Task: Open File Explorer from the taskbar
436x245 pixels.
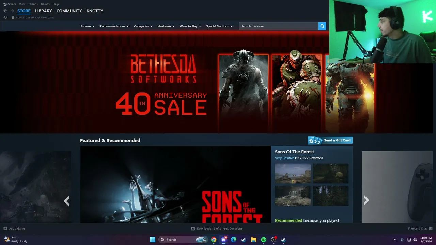Action: 253,240
